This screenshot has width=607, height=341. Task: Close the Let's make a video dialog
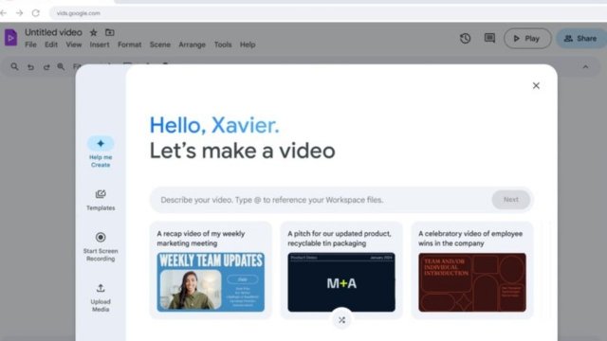coord(536,85)
